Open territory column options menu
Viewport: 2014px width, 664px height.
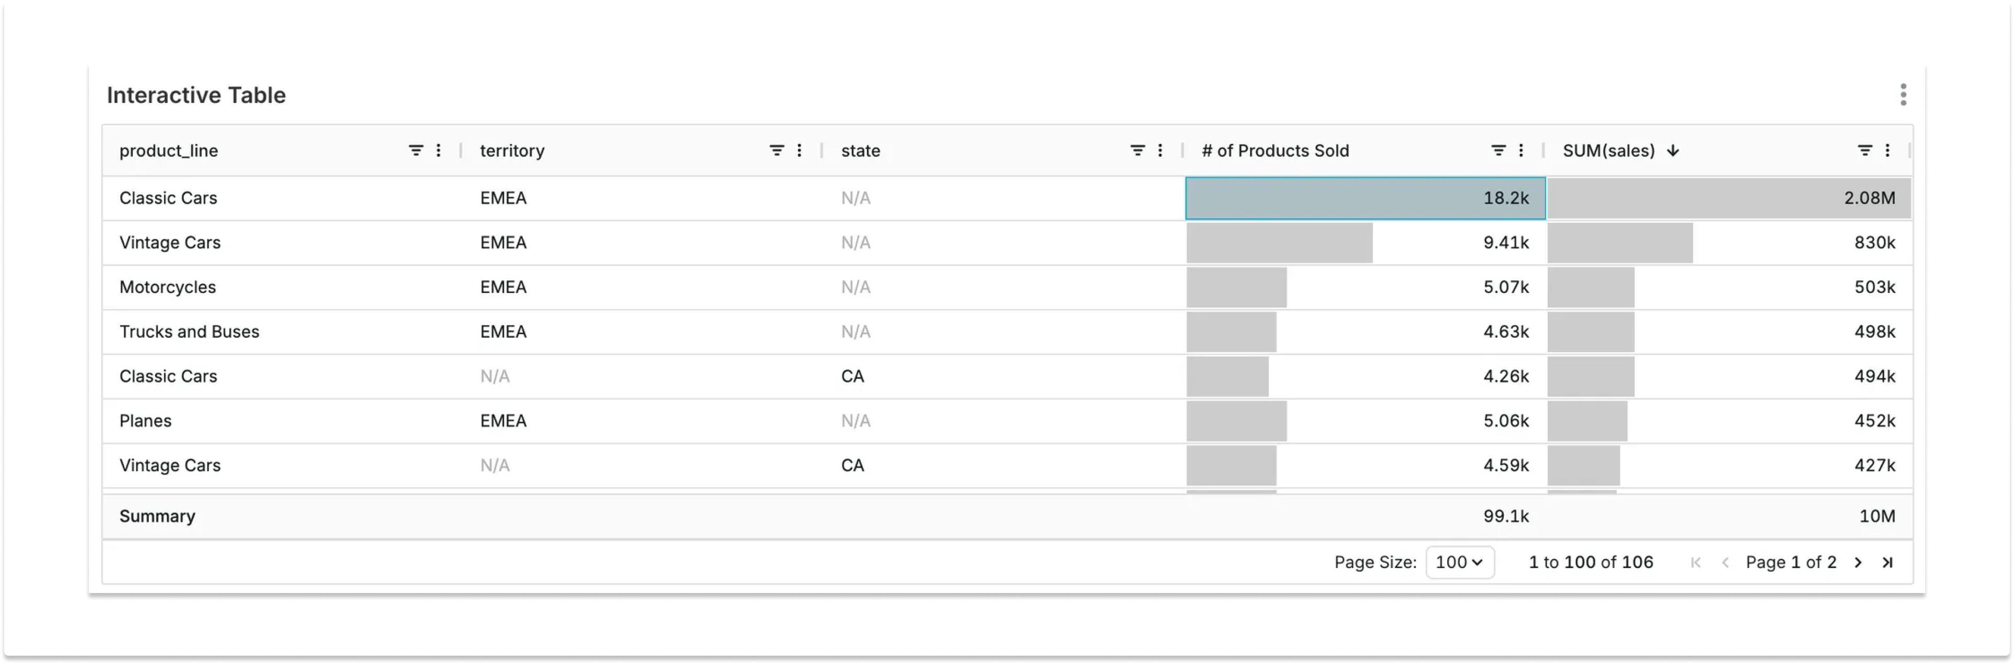point(799,150)
